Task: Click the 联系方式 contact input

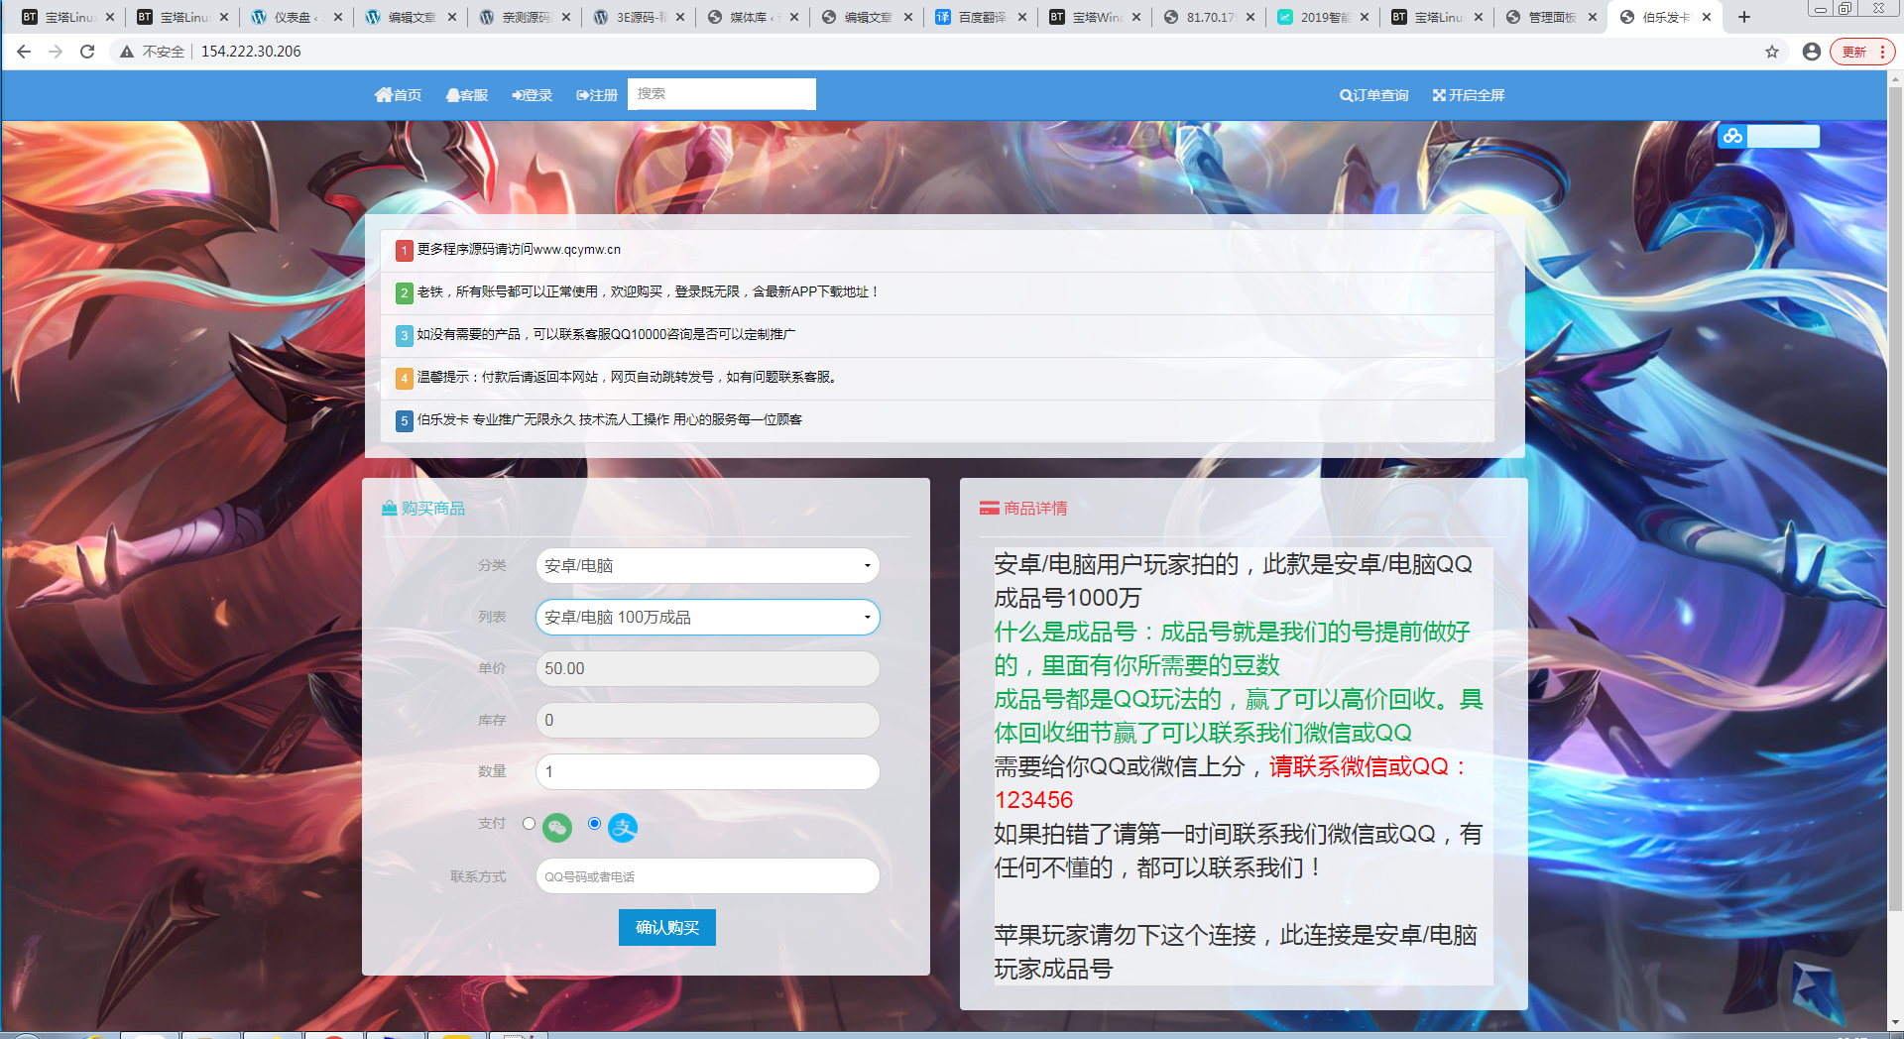Action: [x=708, y=876]
